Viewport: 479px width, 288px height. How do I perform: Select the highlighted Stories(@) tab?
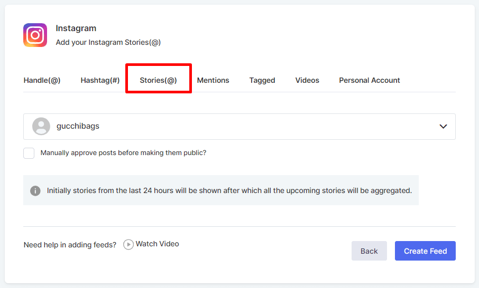coord(158,80)
